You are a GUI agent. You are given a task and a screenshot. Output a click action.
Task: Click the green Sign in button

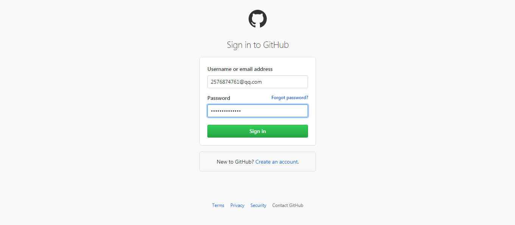(x=258, y=131)
